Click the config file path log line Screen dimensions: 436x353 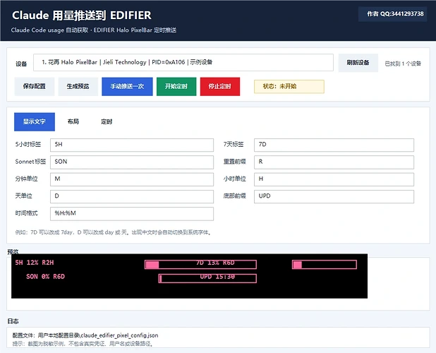click(x=85, y=335)
